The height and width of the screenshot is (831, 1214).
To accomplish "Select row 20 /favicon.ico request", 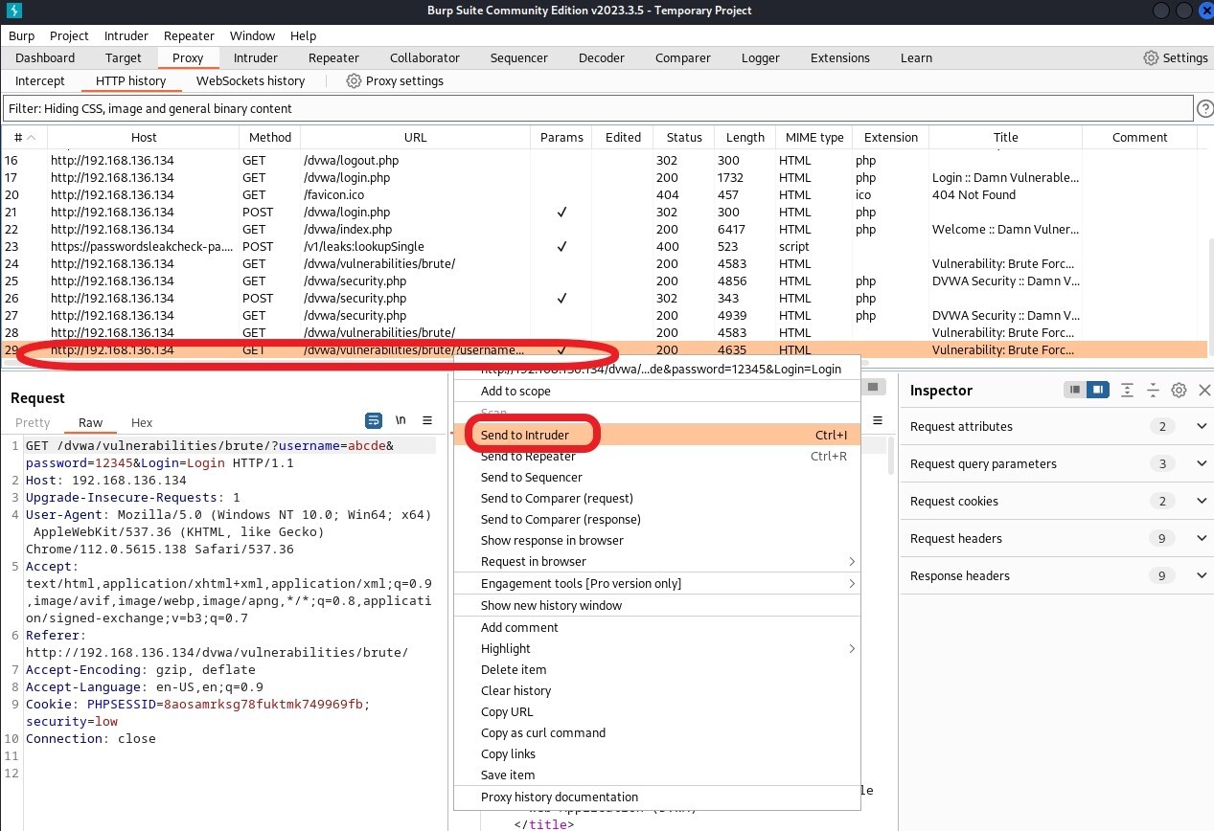I will (x=604, y=194).
